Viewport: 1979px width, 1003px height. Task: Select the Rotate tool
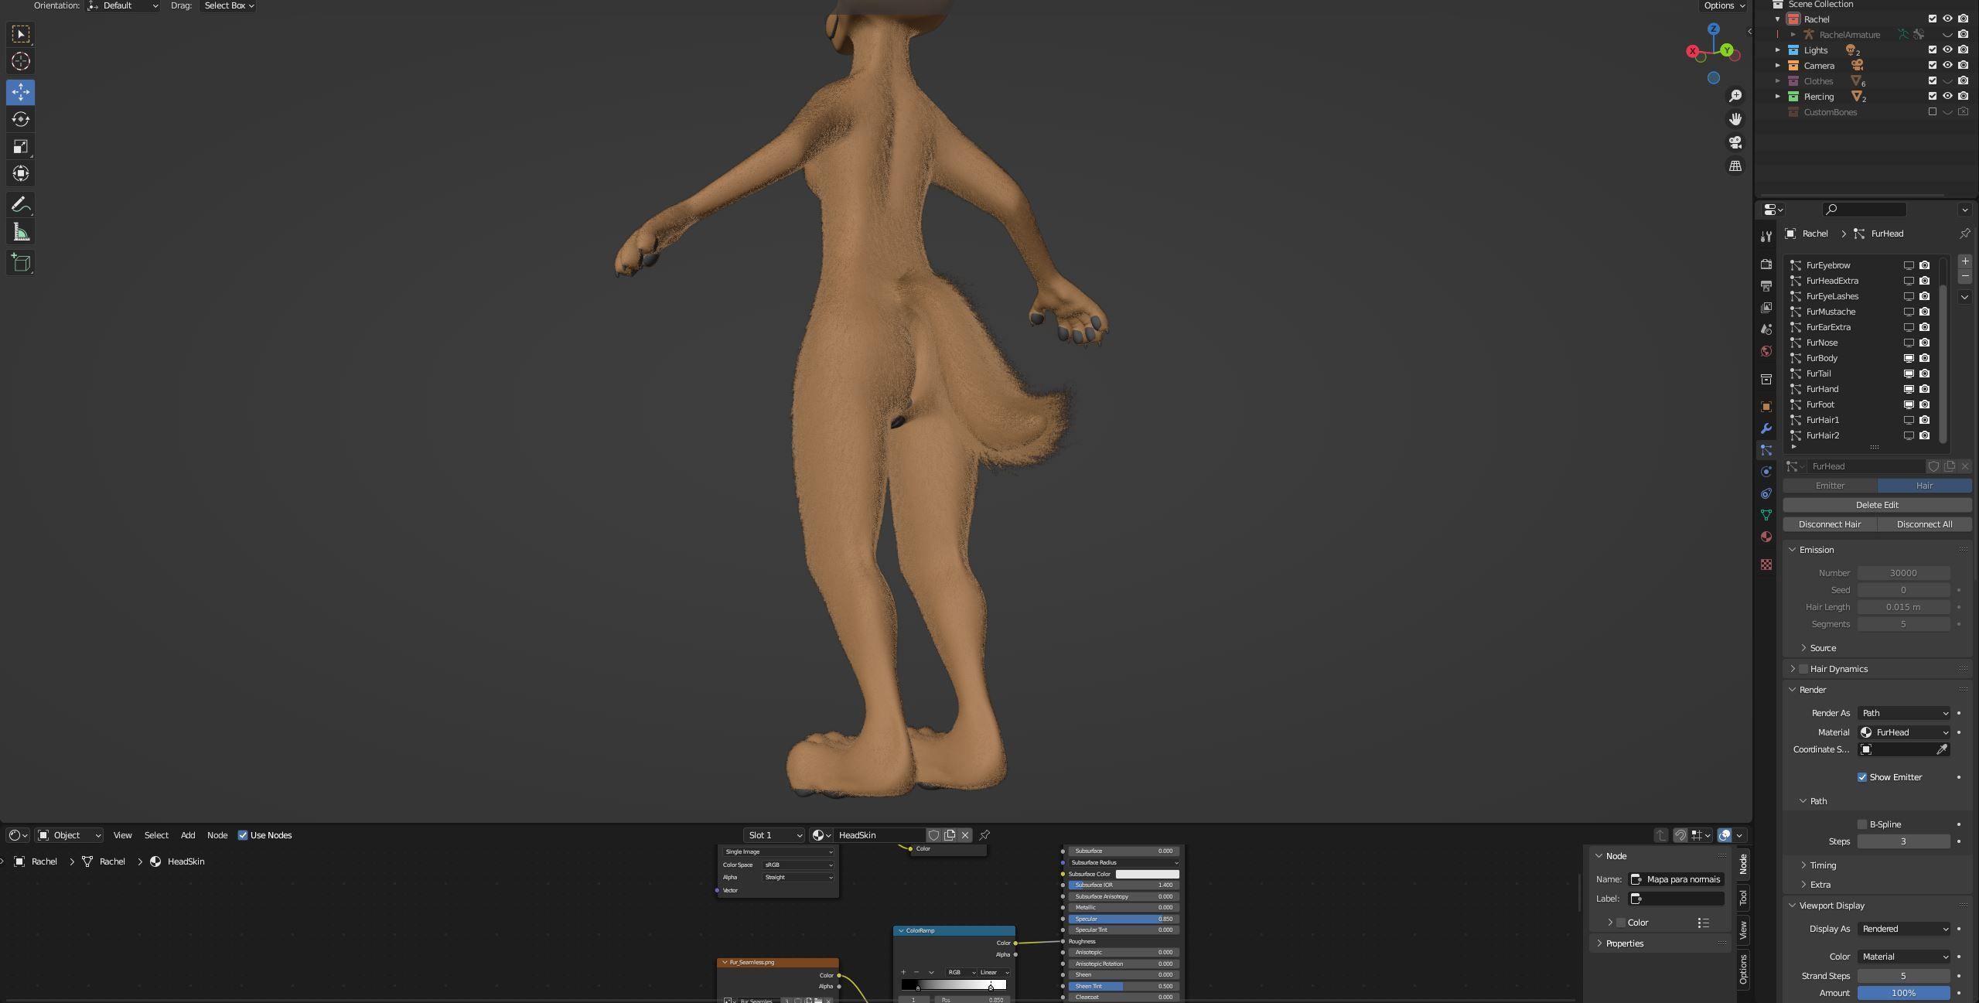click(x=21, y=119)
